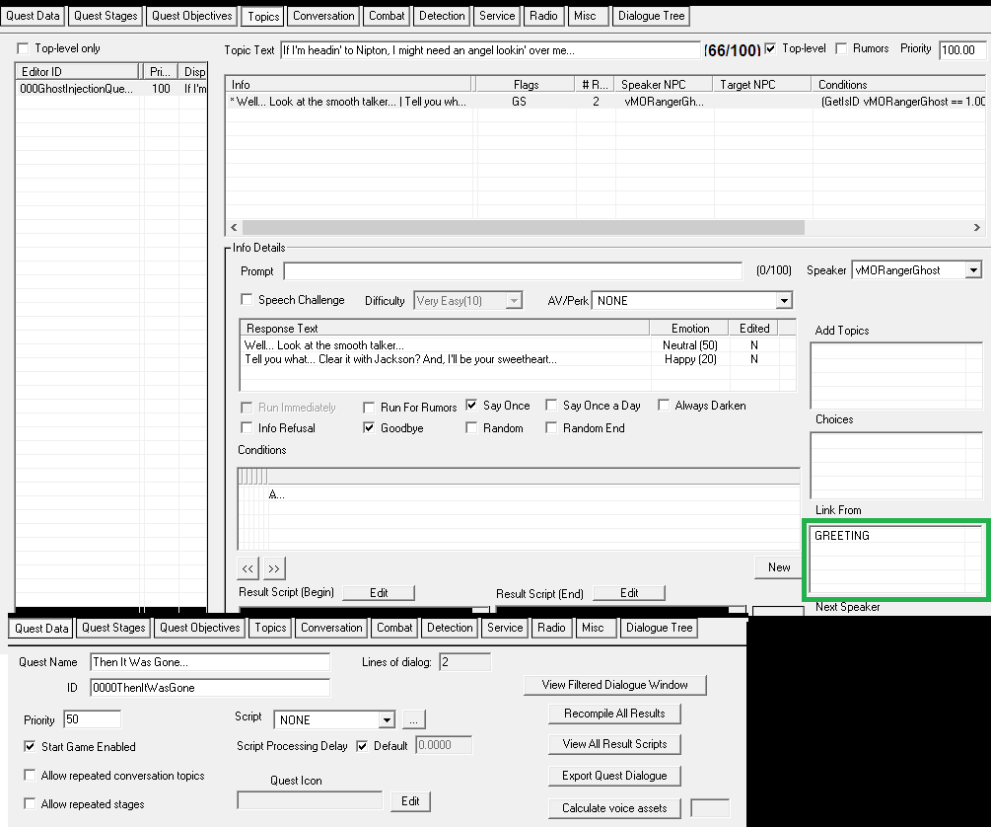Select the 'Well... Look at the smooth talker' info row
The image size is (991, 827).
coord(605,102)
